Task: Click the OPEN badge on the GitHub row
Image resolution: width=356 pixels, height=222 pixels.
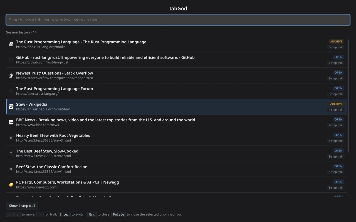Action: click(338, 57)
